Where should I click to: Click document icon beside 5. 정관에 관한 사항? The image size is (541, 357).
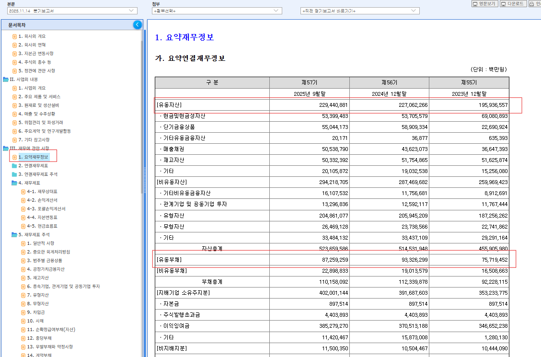(14, 71)
